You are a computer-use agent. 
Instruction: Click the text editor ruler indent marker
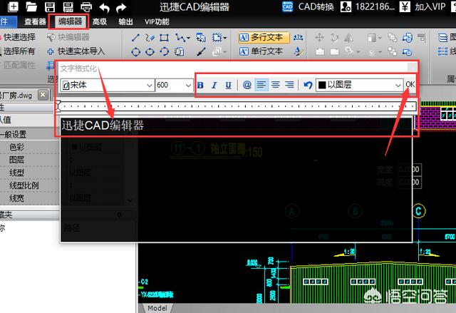(x=58, y=106)
